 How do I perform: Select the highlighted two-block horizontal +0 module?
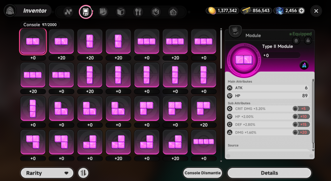click(33, 41)
